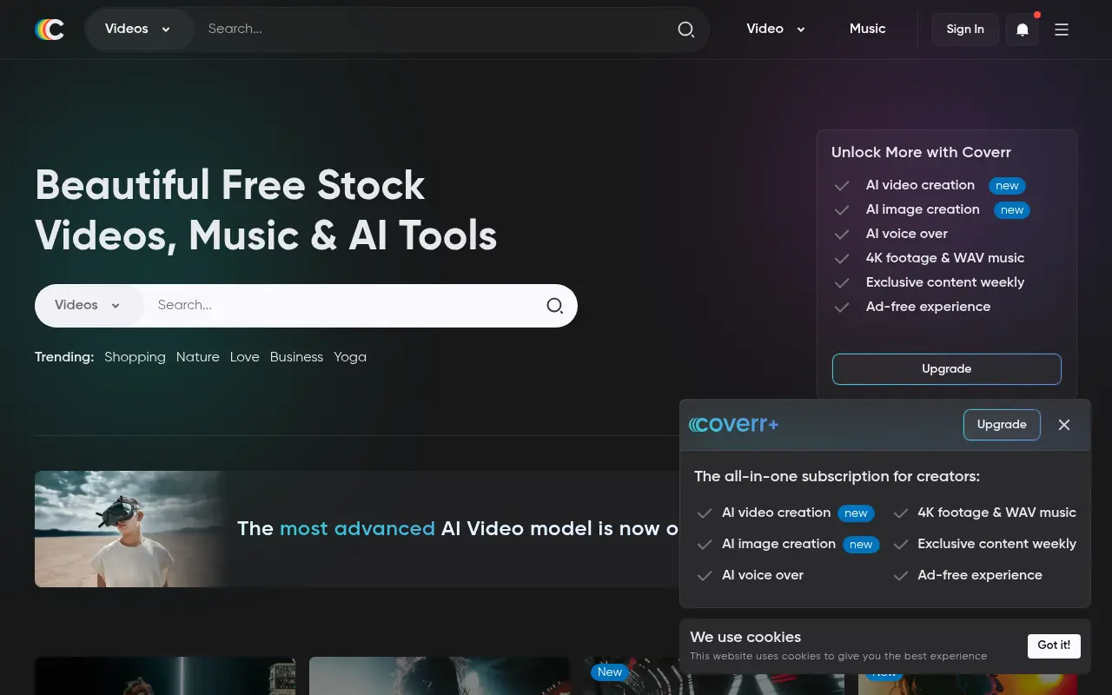Image resolution: width=1112 pixels, height=695 pixels.
Task: Click the New badge on third video card
Action: coord(610,672)
